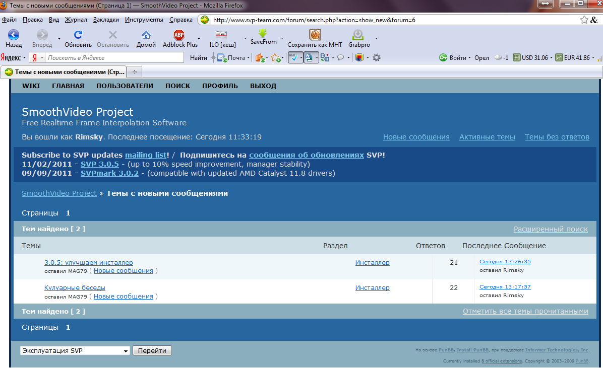Click Отметить все темы прочитанными link

click(x=525, y=311)
